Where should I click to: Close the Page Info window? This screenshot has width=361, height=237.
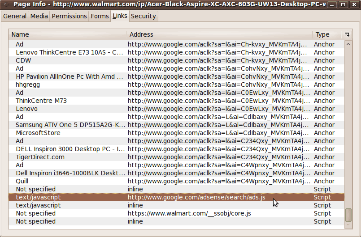coord(354,4)
